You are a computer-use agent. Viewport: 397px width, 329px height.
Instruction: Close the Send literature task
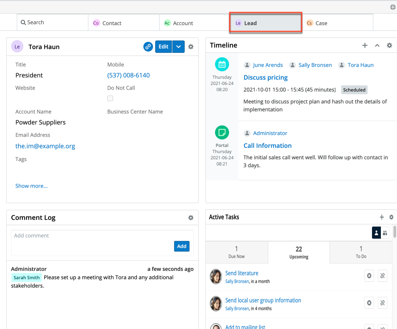tap(369, 276)
